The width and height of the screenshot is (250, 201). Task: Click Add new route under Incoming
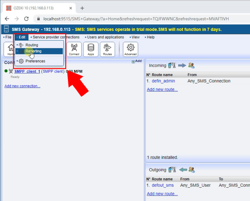pyautogui.click(x=162, y=89)
